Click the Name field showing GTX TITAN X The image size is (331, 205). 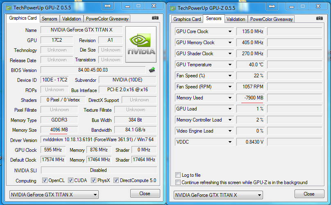click(x=82, y=30)
